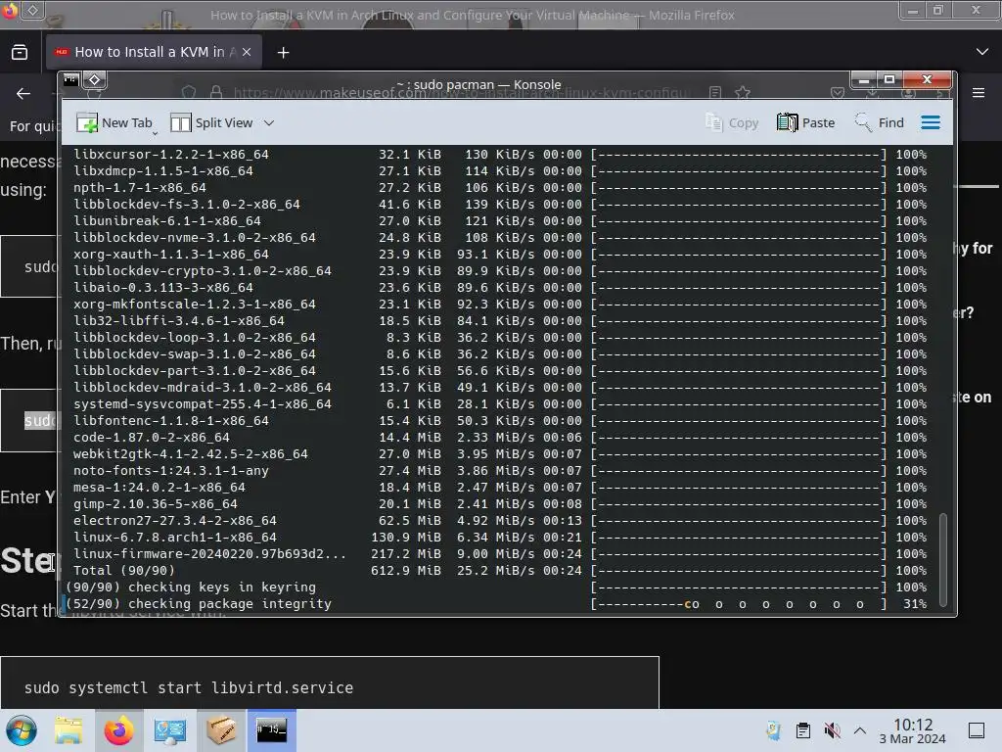Click the 'lib32-libffi-3.4.6-1-x86_64' line
1002x752 pixels.
tap(500, 320)
